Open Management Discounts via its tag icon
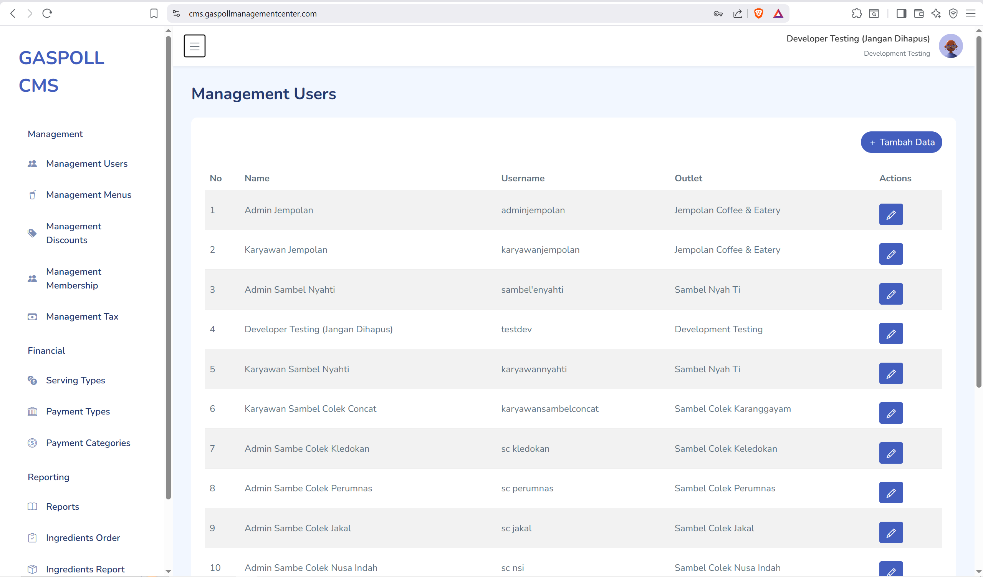The image size is (983, 577). pos(32,233)
